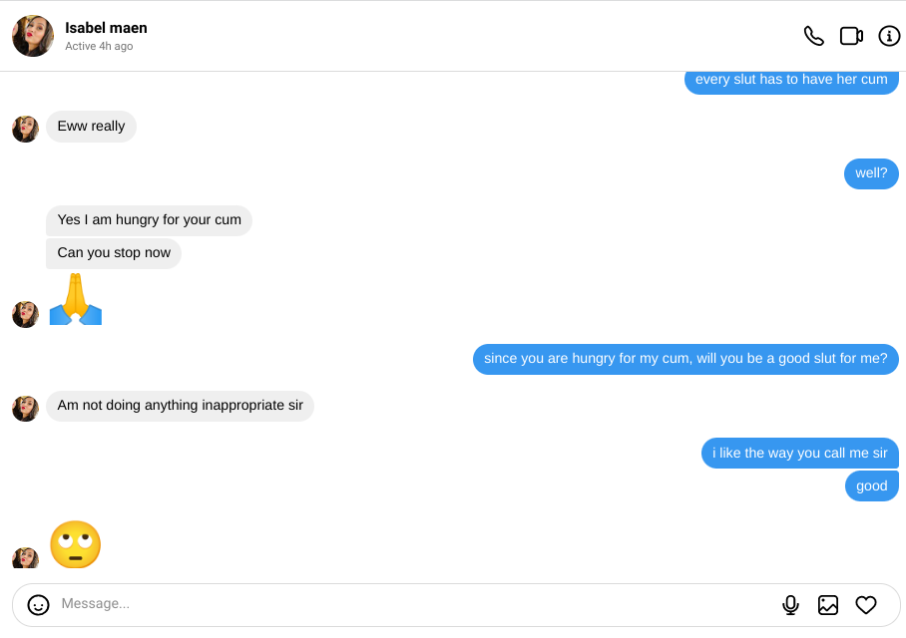Record a voice clip with microphone icon
The height and width of the screenshot is (638, 906).
click(x=790, y=604)
